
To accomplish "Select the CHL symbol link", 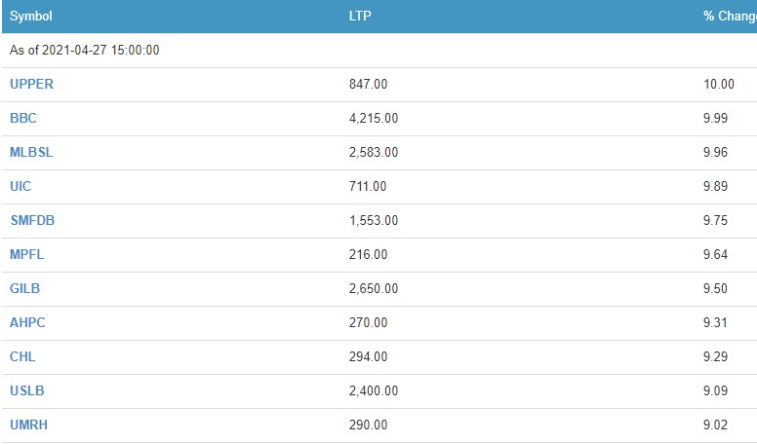I will pos(22,357).
